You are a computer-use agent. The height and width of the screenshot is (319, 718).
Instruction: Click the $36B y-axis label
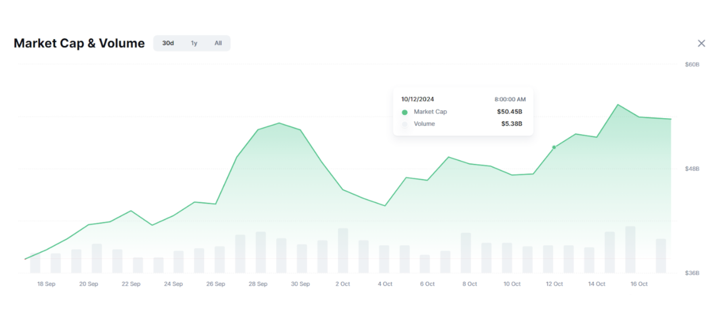(x=692, y=273)
